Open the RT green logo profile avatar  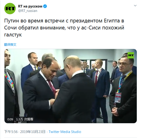pyautogui.click(x=10, y=9)
